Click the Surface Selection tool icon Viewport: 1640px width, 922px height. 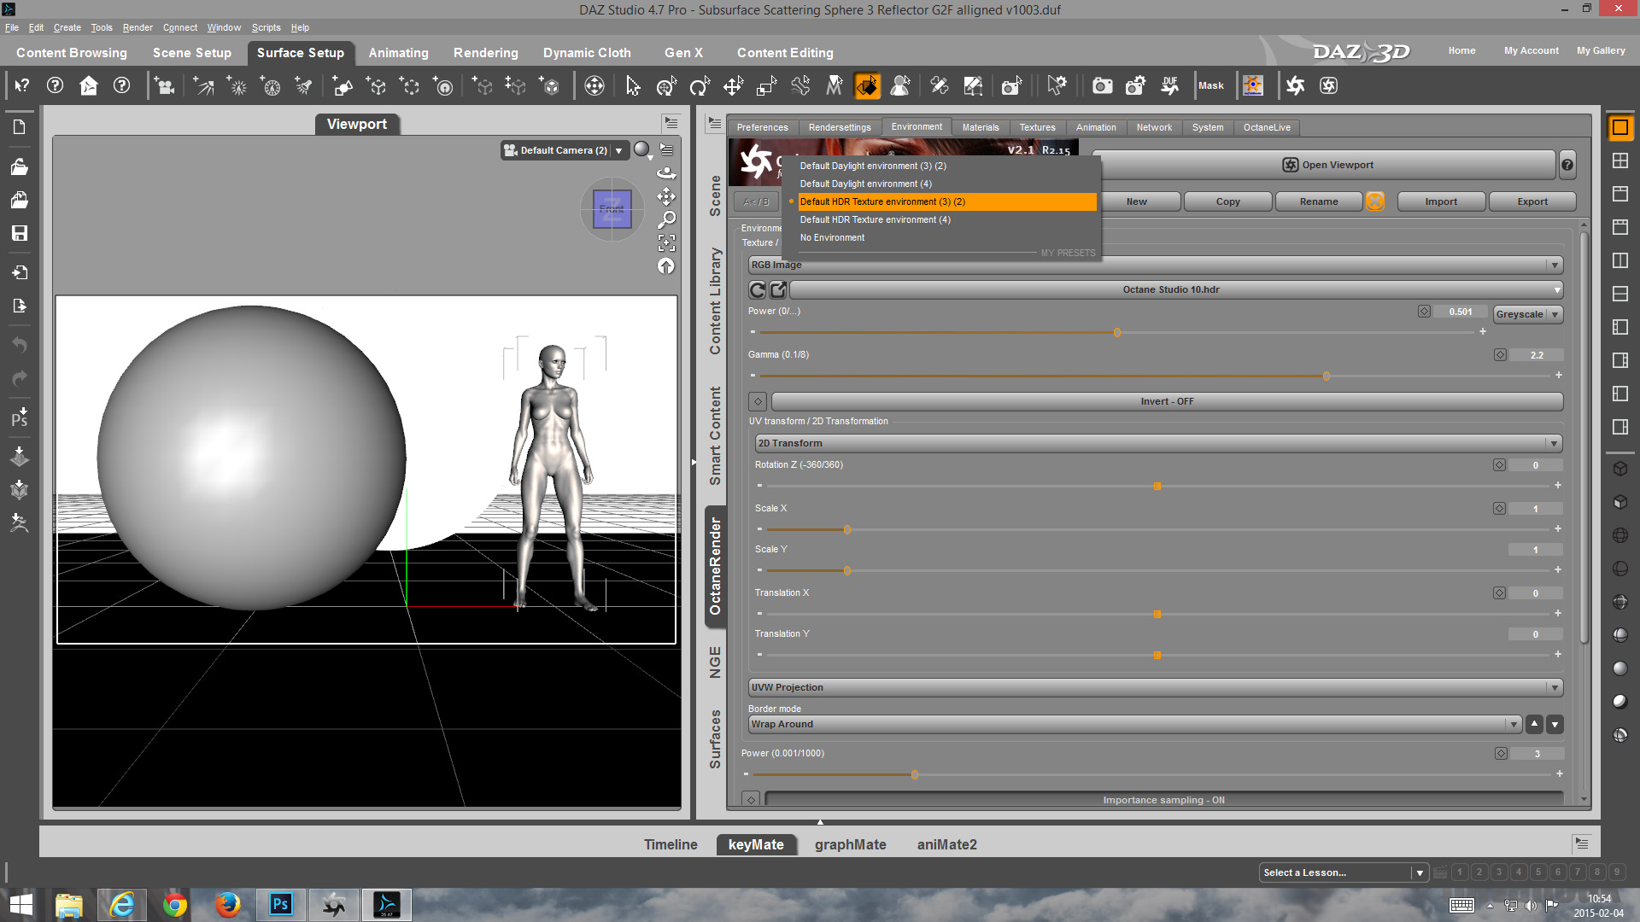pyautogui.click(x=867, y=85)
